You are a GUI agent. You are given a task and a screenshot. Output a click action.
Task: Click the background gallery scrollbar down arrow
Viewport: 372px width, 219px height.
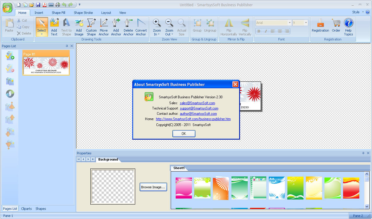coord(367,207)
